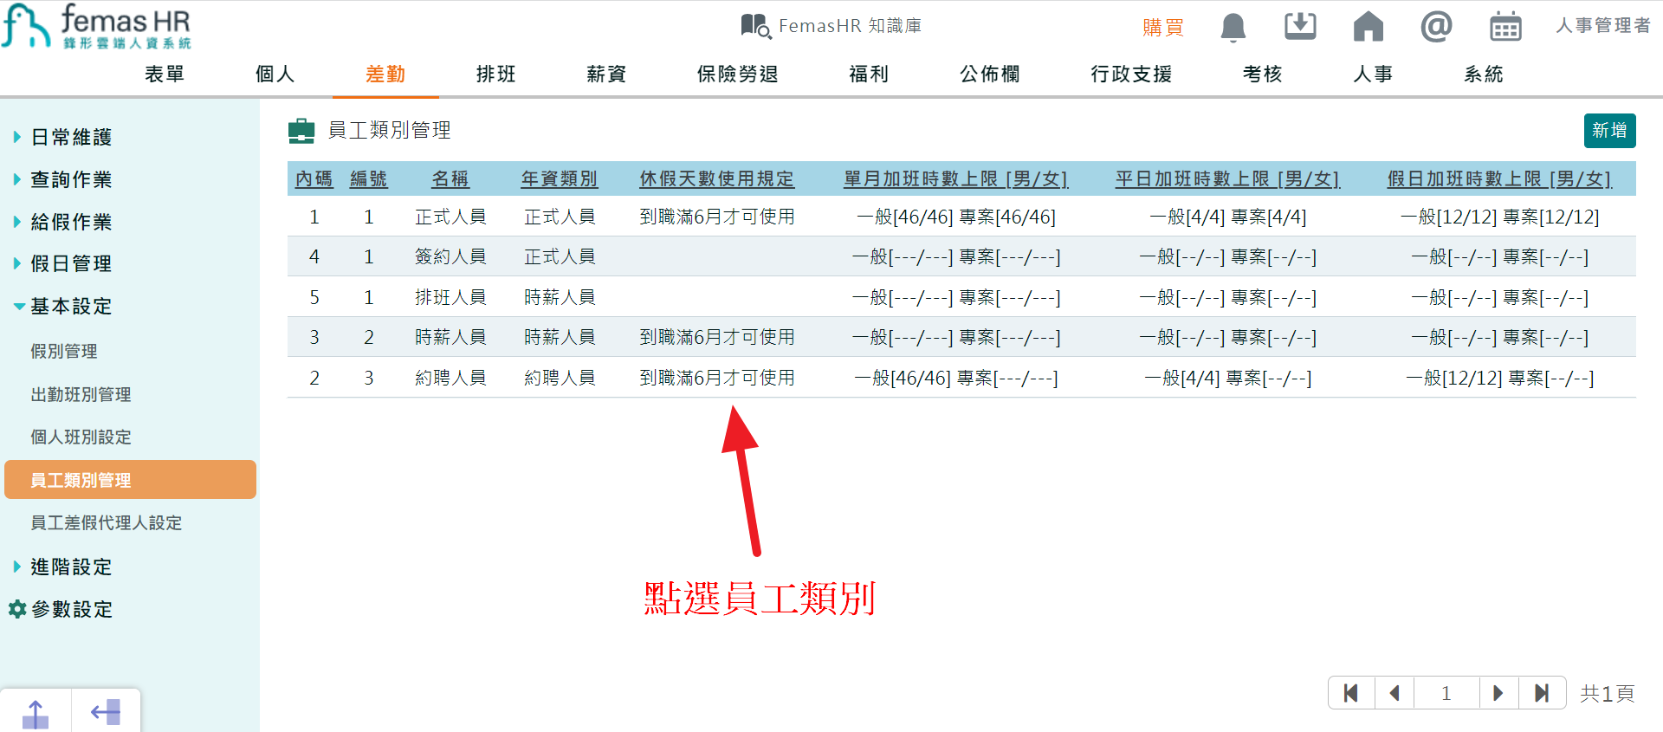
Task: Select the 排班人員 row
Action: [x=961, y=297]
